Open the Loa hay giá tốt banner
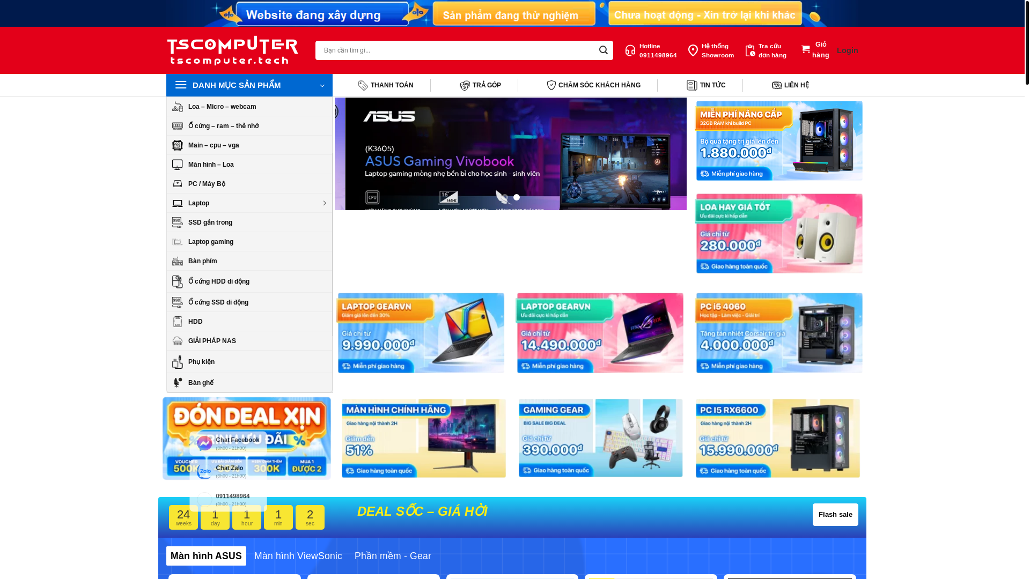 pos(779,234)
